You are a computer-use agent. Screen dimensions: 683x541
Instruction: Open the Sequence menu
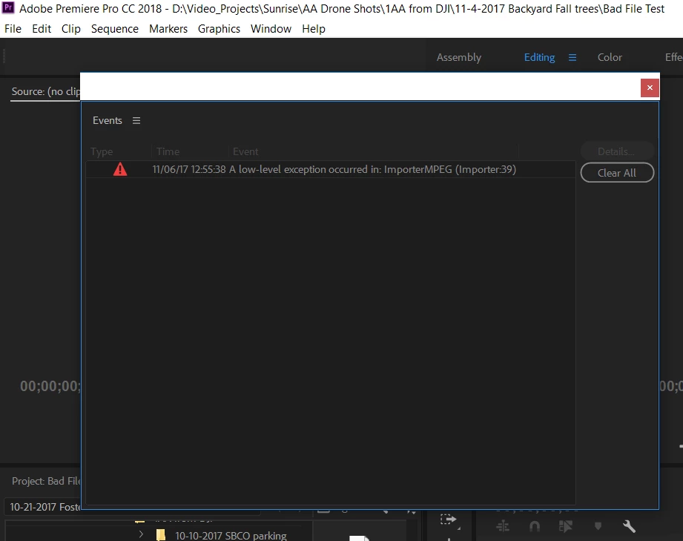pos(114,29)
